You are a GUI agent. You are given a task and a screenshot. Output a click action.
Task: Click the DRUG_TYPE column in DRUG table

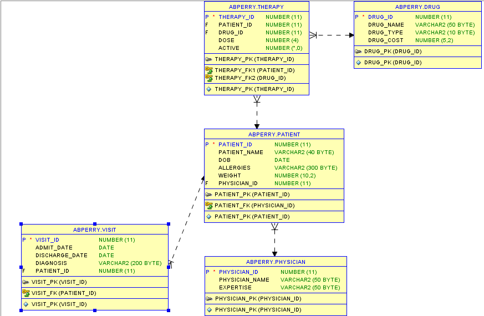click(x=385, y=33)
